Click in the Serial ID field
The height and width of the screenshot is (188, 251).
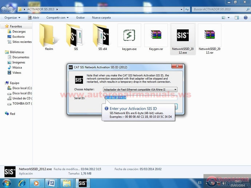(x=140, y=98)
